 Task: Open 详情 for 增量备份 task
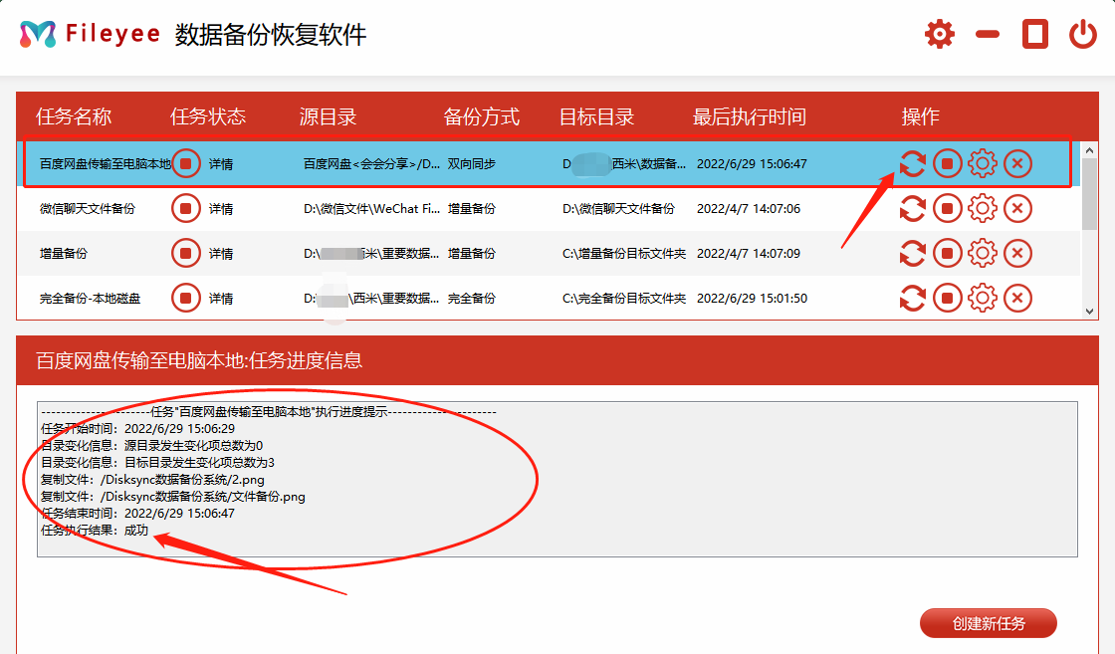point(220,253)
